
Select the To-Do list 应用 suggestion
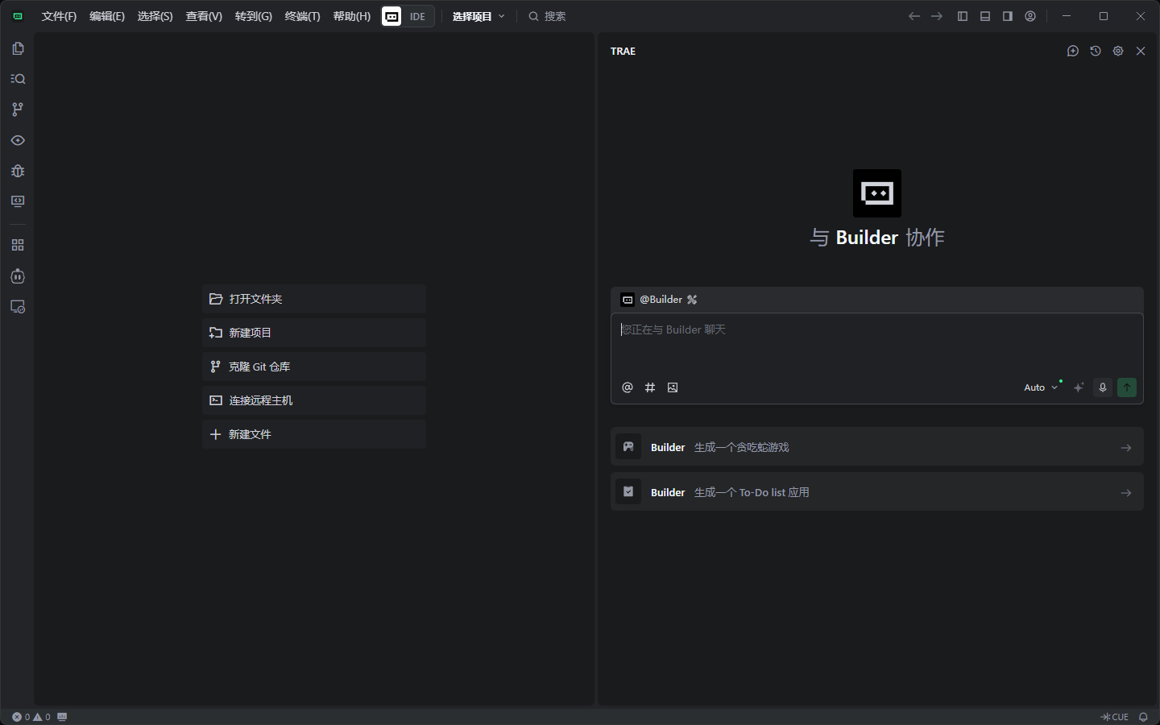pyautogui.click(x=877, y=492)
